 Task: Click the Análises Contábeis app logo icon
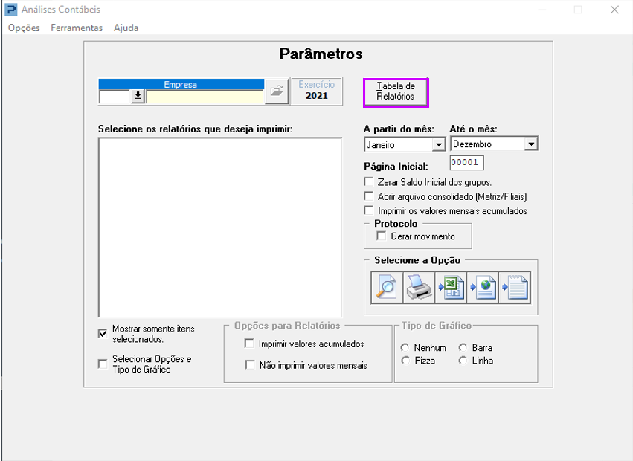tap(11, 9)
